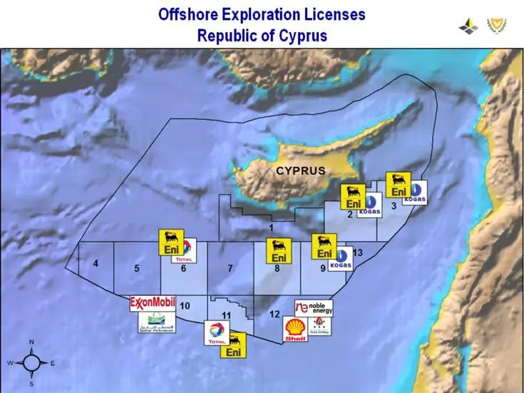Click the CYPRUS island label
This screenshot has height=393, width=524.
coord(301,170)
